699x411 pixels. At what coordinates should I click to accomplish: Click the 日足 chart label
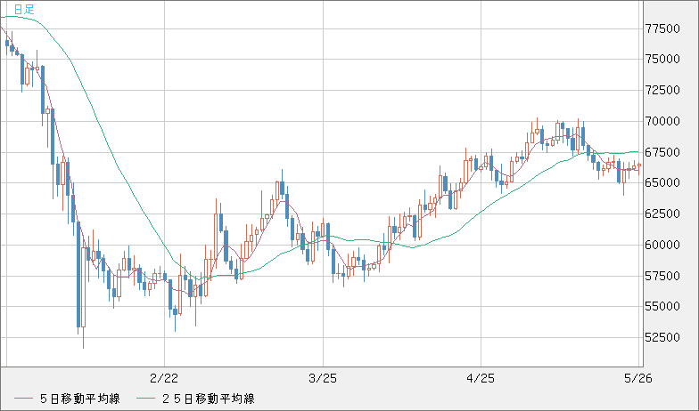(24, 9)
